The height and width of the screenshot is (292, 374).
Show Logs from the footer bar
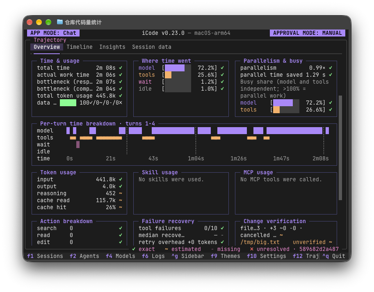point(153,256)
